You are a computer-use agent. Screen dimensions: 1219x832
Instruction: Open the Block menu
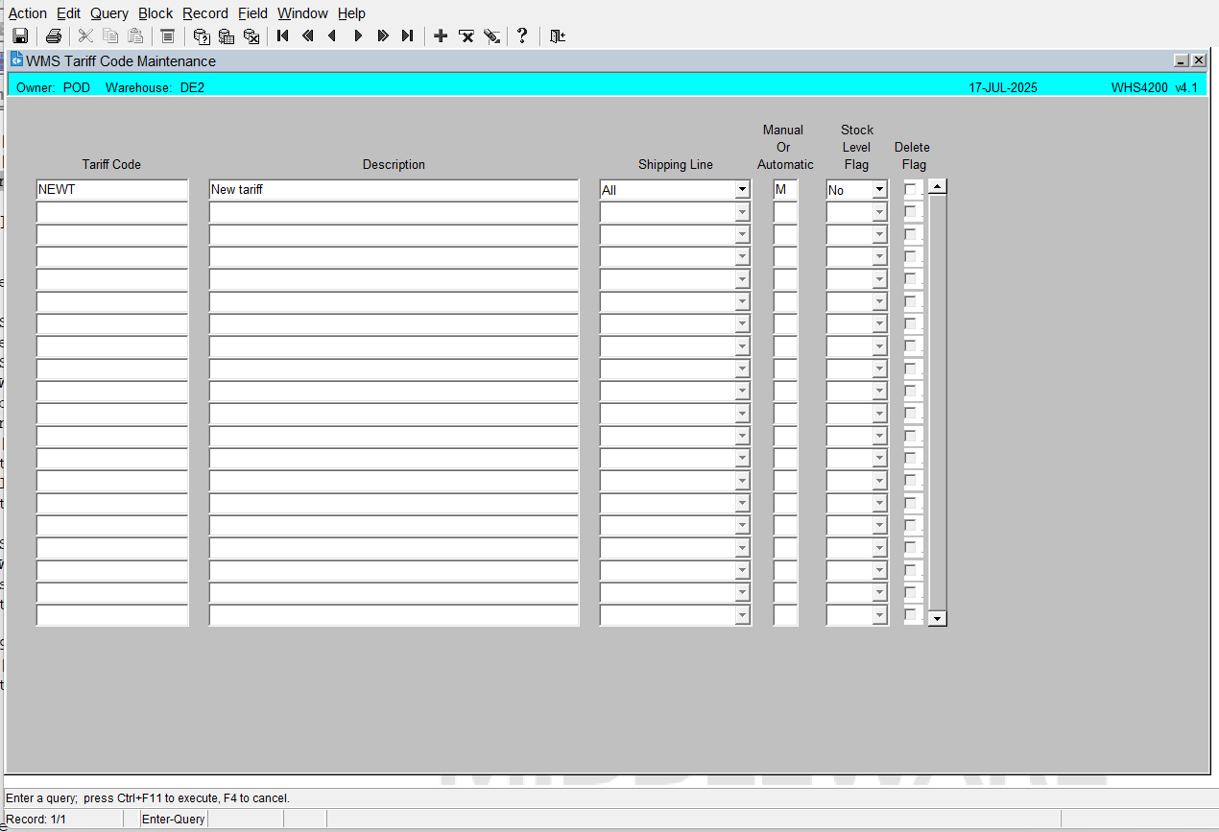click(155, 13)
